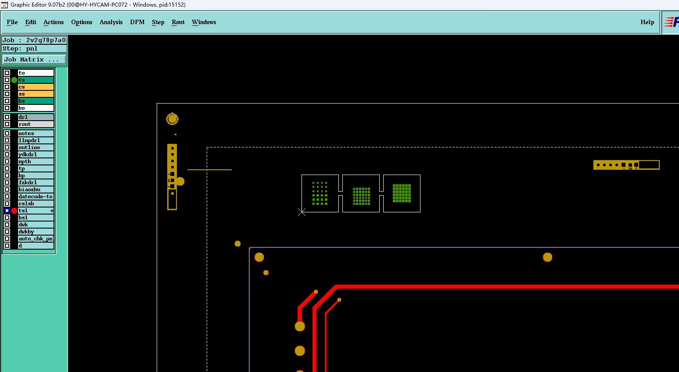Click the green display dot of ts
This screenshot has height=372, width=679.
click(14, 80)
